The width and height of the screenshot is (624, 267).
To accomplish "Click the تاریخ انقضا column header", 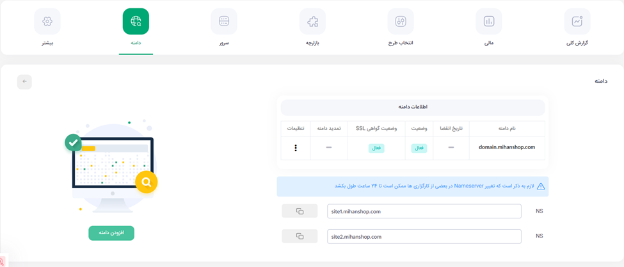I will click(451, 129).
